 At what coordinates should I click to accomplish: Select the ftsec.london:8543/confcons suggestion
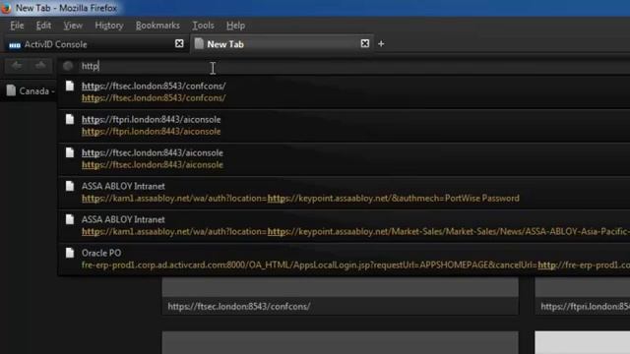coord(344,91)
